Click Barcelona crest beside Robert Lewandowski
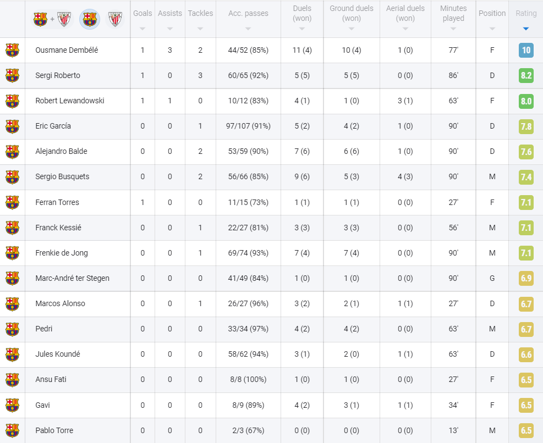Image resolution: width=543 pixels, height=443 pixels. tap(12, 101)
